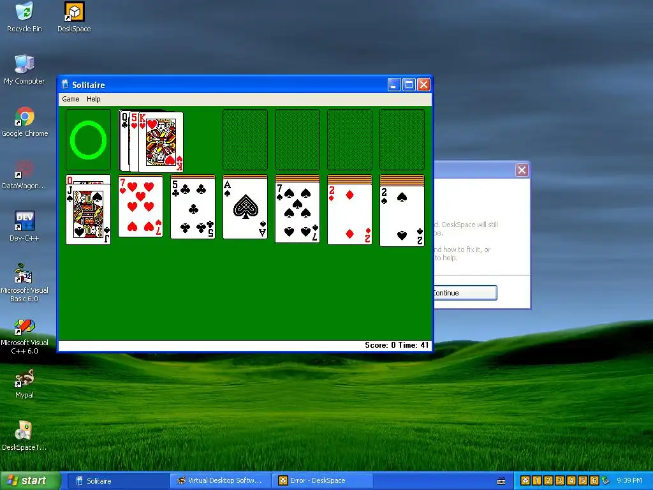Maximize the Solitaire window
The height and width of the screenshot is (490, 653).
(x=409, y=85)
